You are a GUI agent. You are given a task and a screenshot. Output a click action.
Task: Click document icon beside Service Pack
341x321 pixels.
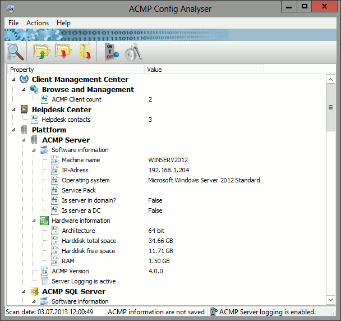point(54,190)
